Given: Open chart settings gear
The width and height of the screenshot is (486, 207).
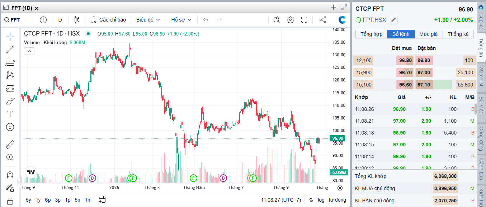Looking at the screenshot, I should point(291,20).
